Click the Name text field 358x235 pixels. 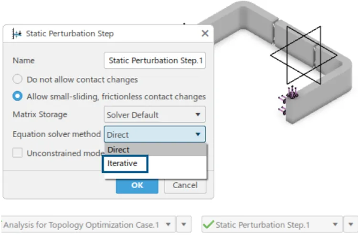pyautogui.click(x=155, y=61)
